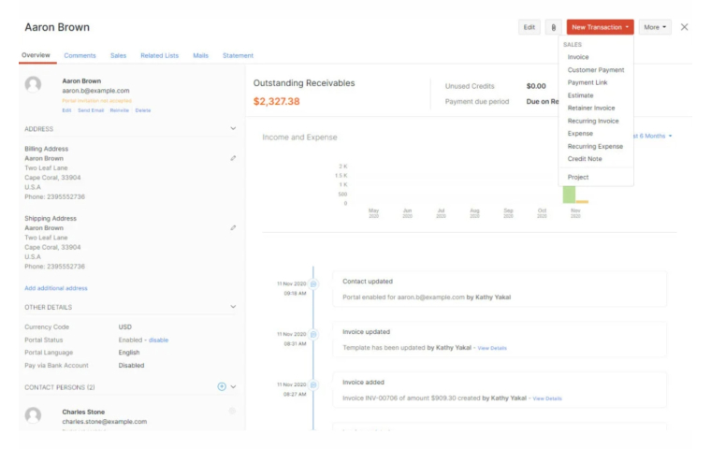Collapse the CONTACT PERSONS section
The width and height of the screenshot is (711, 449).
(x=233, y=387)
